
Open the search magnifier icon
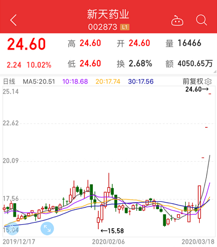(201, 20)
